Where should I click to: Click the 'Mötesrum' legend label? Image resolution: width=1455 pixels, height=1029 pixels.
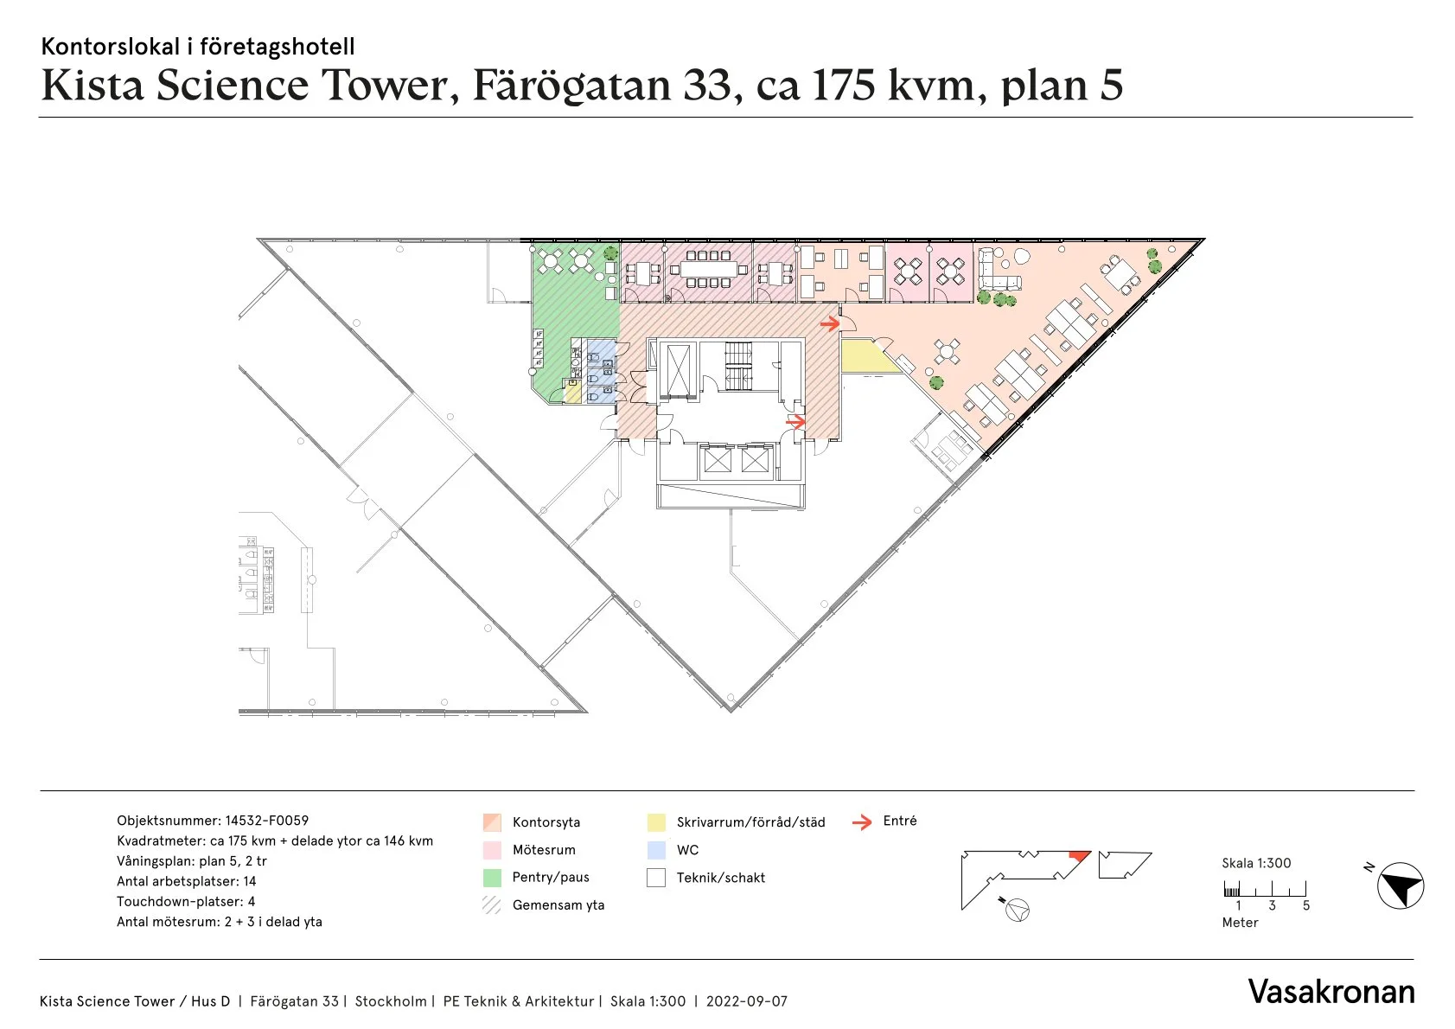(x=544, y=850)
